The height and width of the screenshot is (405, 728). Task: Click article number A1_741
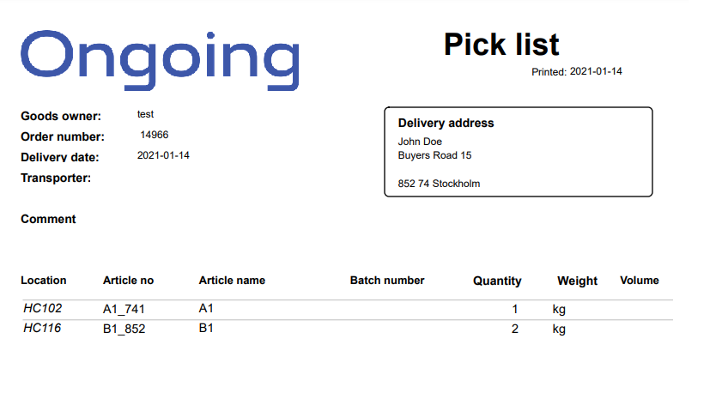(124, 309)
